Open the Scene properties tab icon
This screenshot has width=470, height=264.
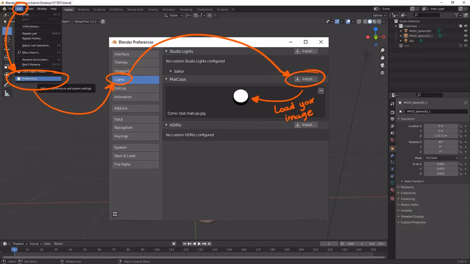pyautogui.click(x=393, y=133)
